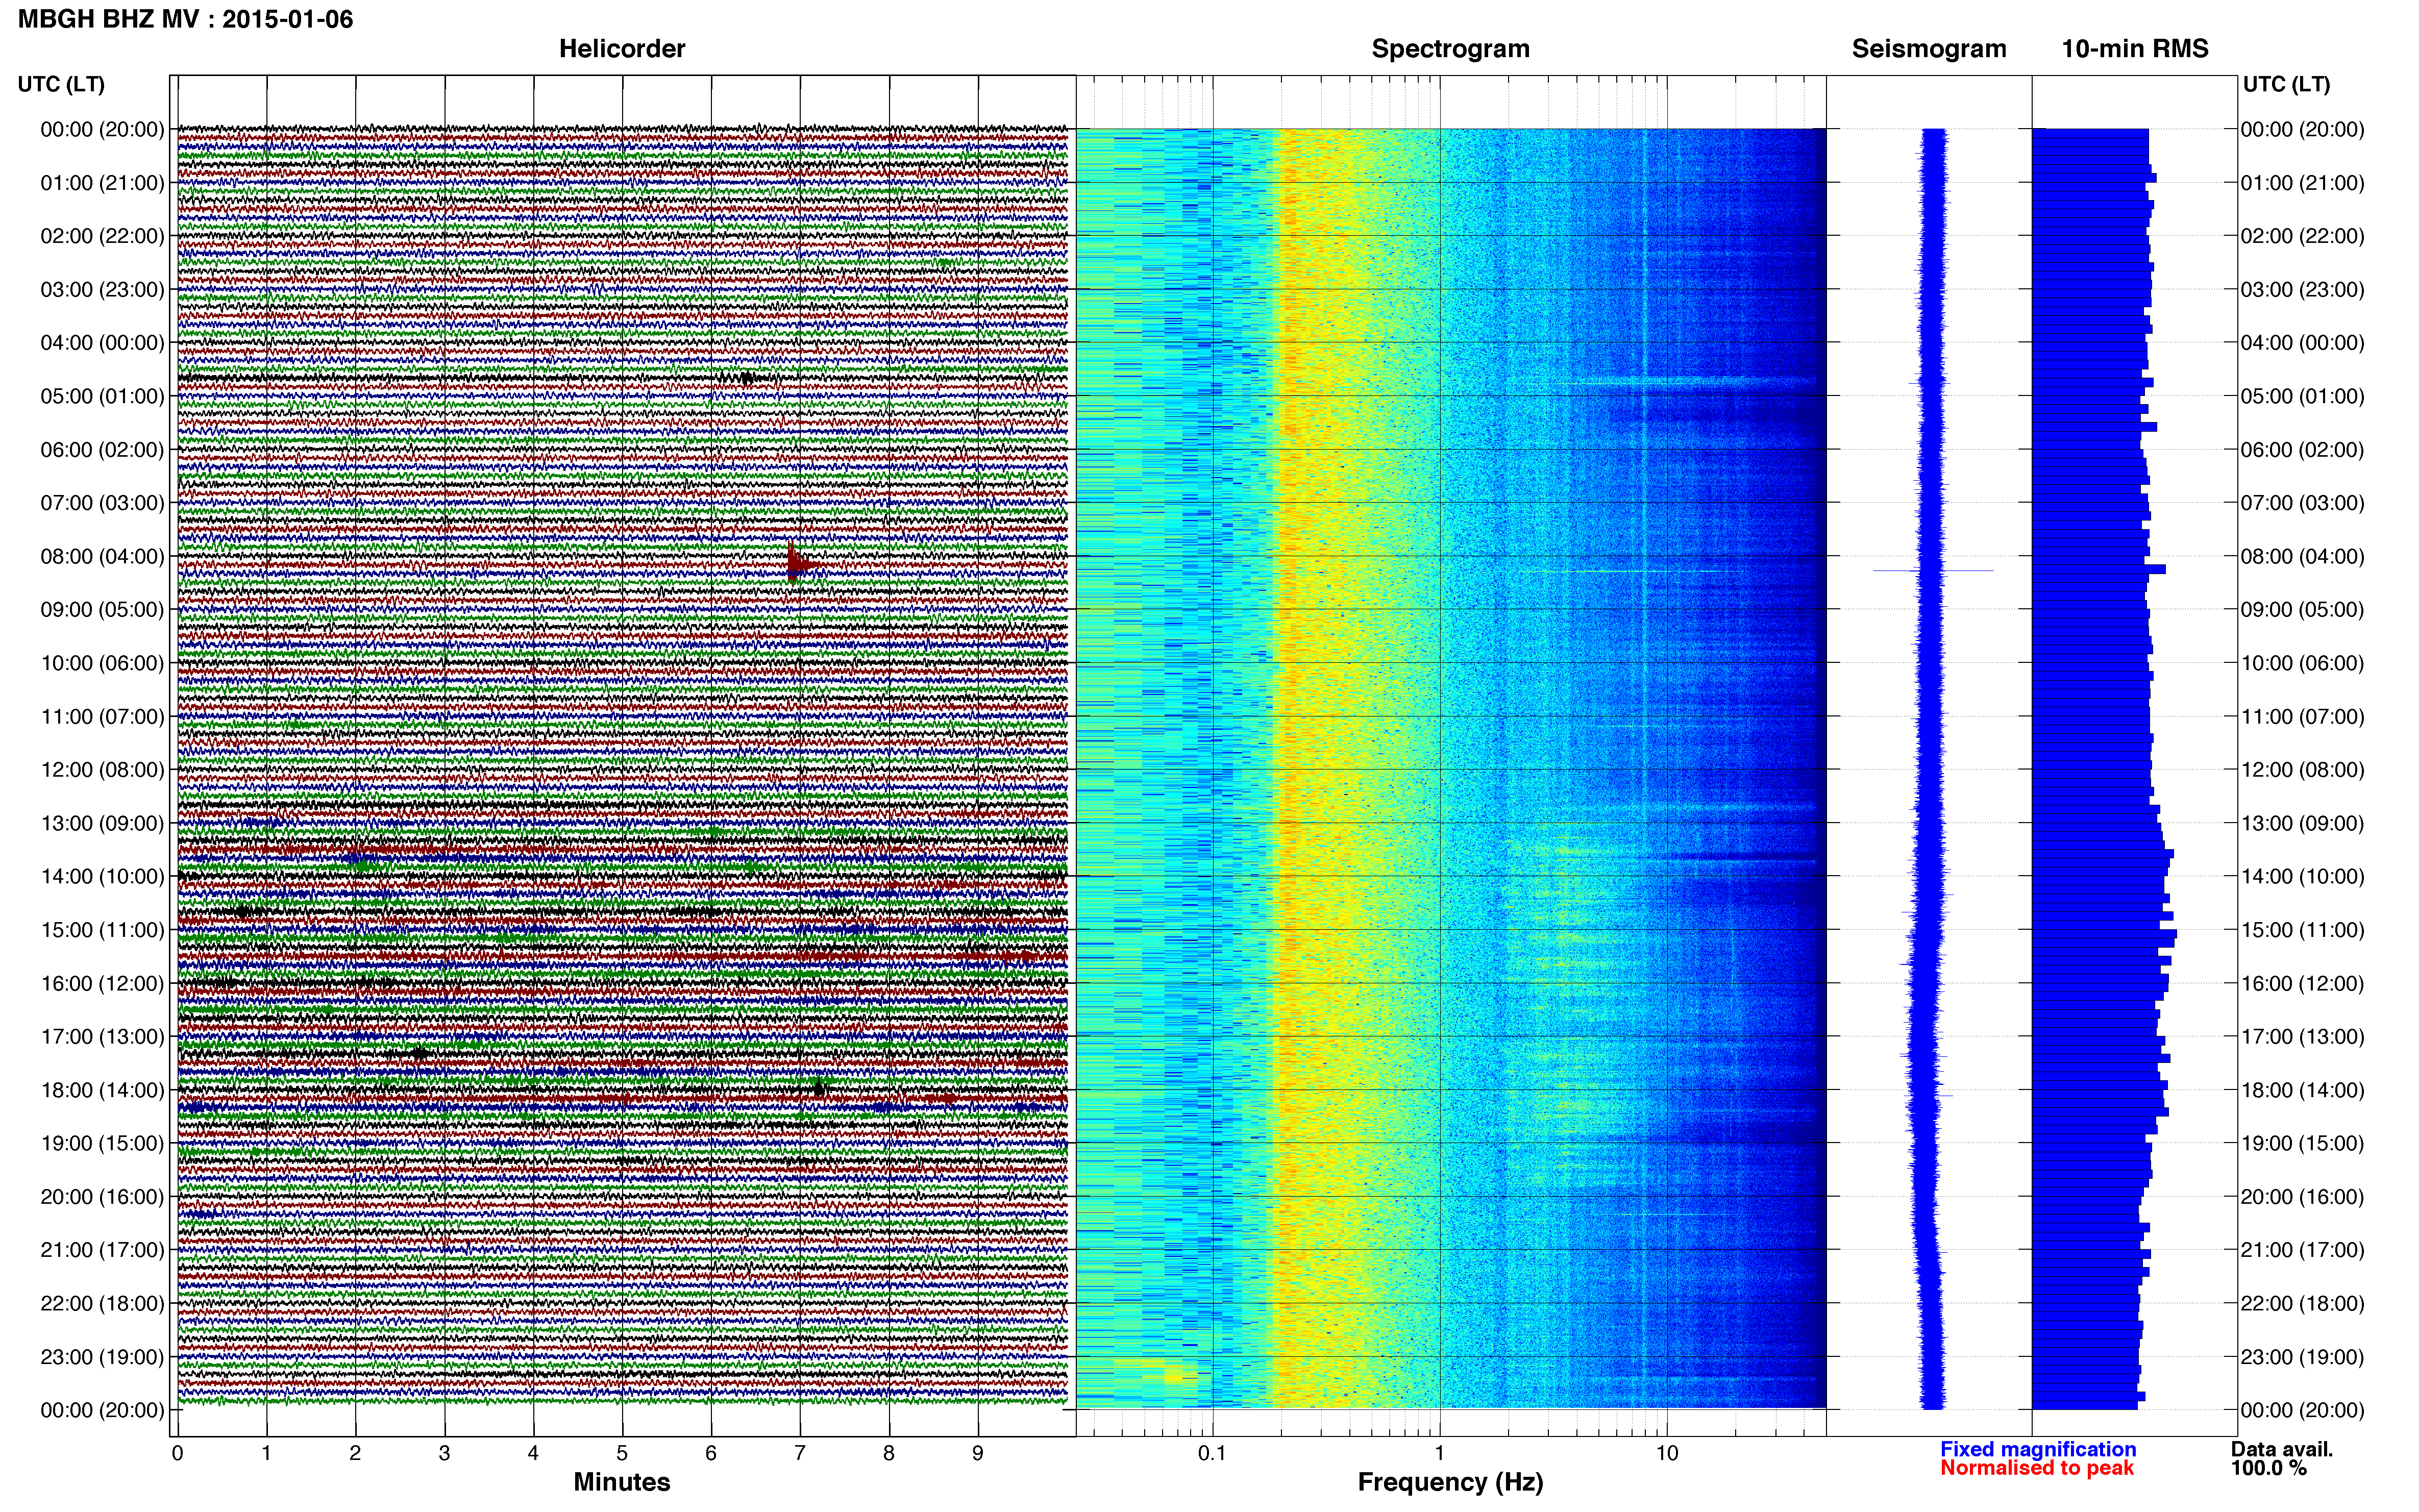Click left time label '07:00 (03:00)'
This screenshot has height=1512, width=2419.
pos(102,503)
